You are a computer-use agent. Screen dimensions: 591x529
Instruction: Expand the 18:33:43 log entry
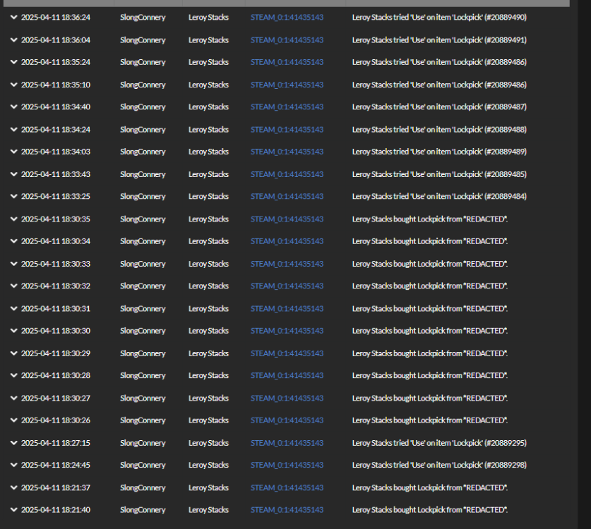coord(14,174)
